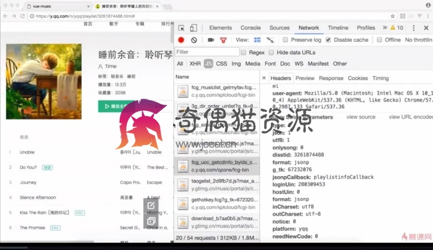Show the Response tab of request
This screenshot has height=250, width=433.
[331, 78]
